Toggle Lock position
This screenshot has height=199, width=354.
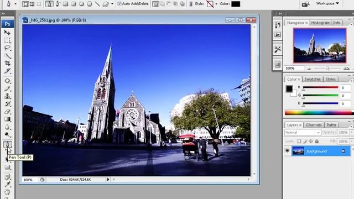311,142
